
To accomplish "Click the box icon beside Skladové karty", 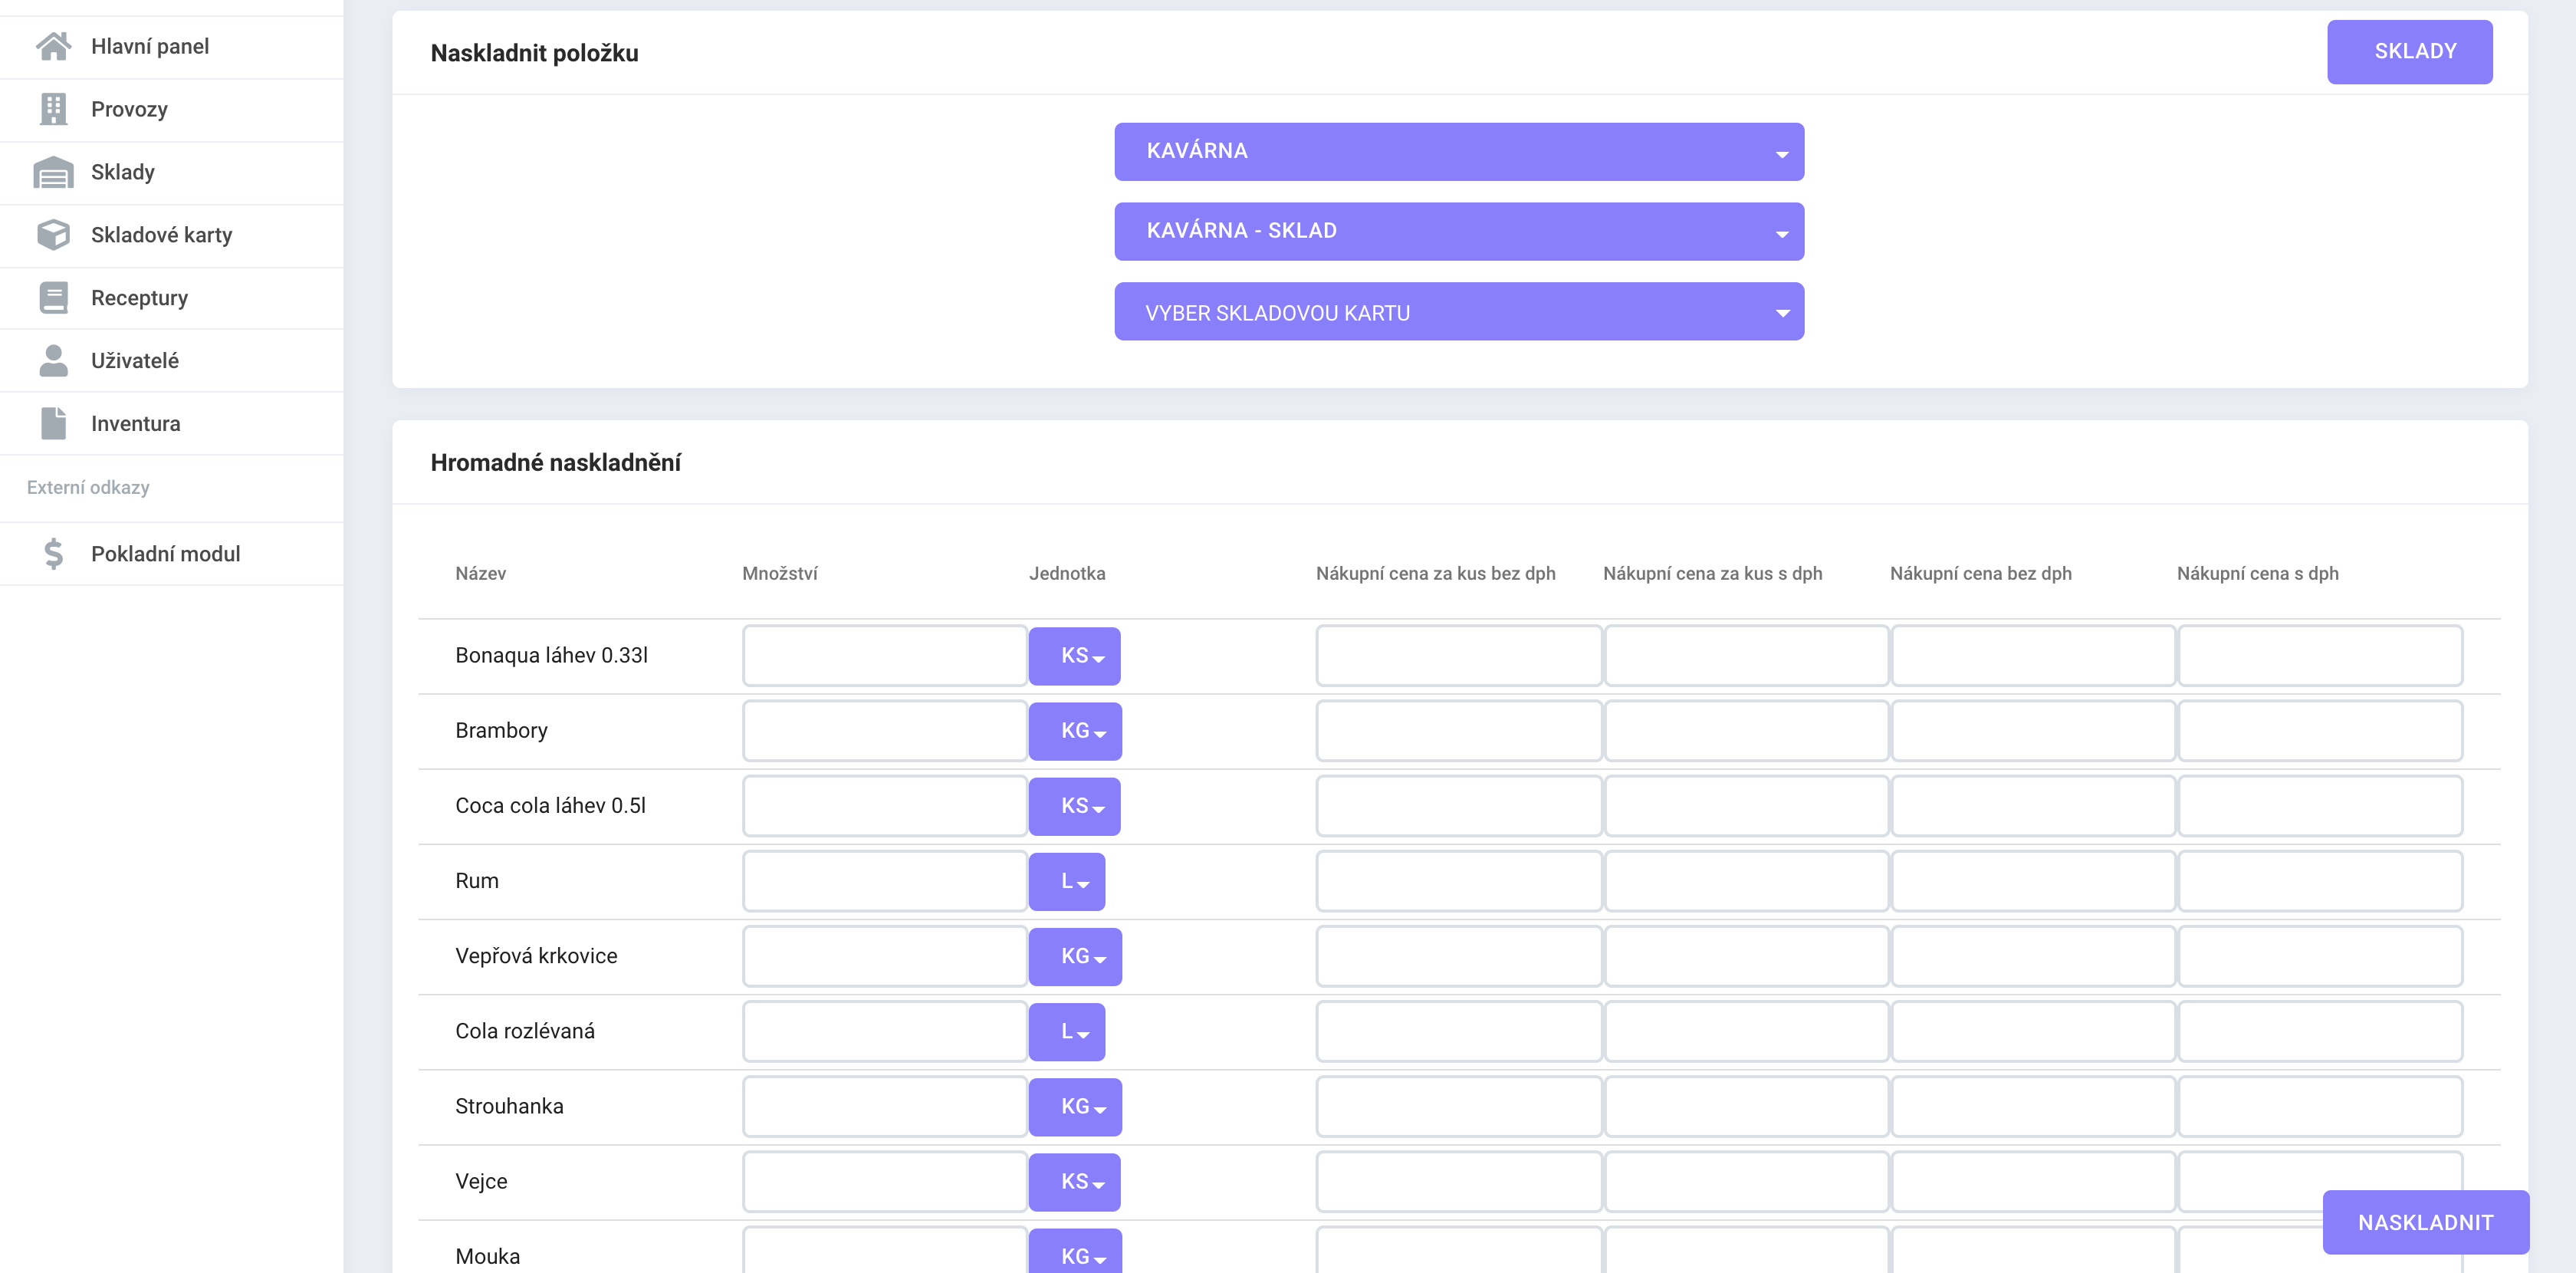I will coord(53,235).
